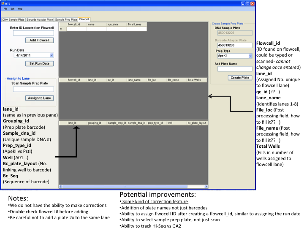
Task: Click the Scan Sample Prep Plate field
Action: coord(33,89)
